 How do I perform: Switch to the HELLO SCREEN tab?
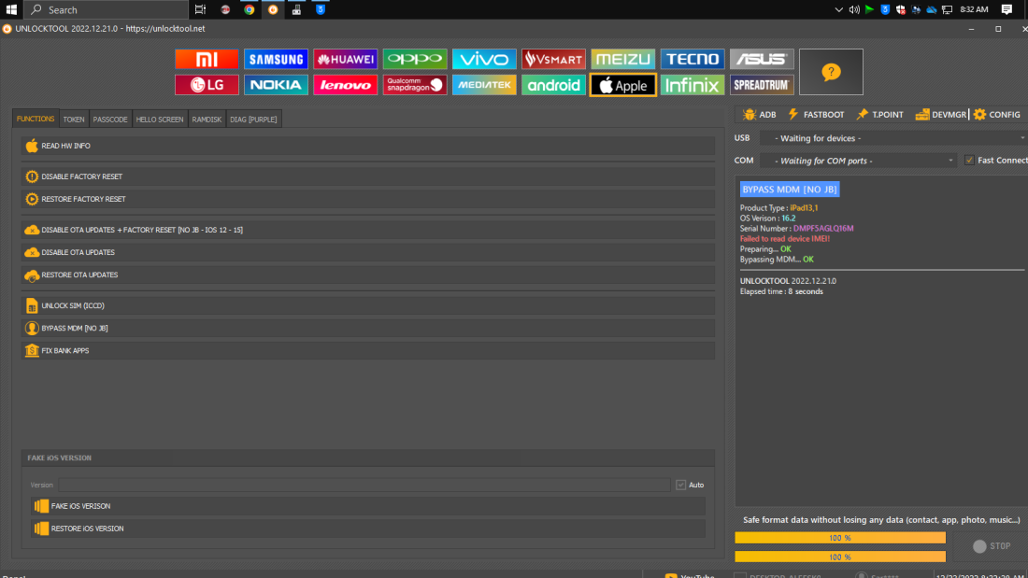[160, 120]
